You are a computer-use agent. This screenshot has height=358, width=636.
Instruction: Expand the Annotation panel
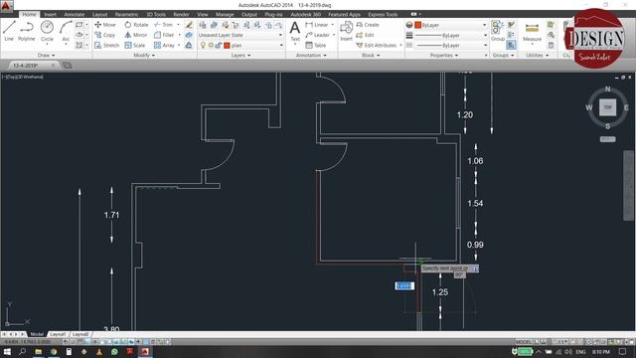[x=311, y=55]
